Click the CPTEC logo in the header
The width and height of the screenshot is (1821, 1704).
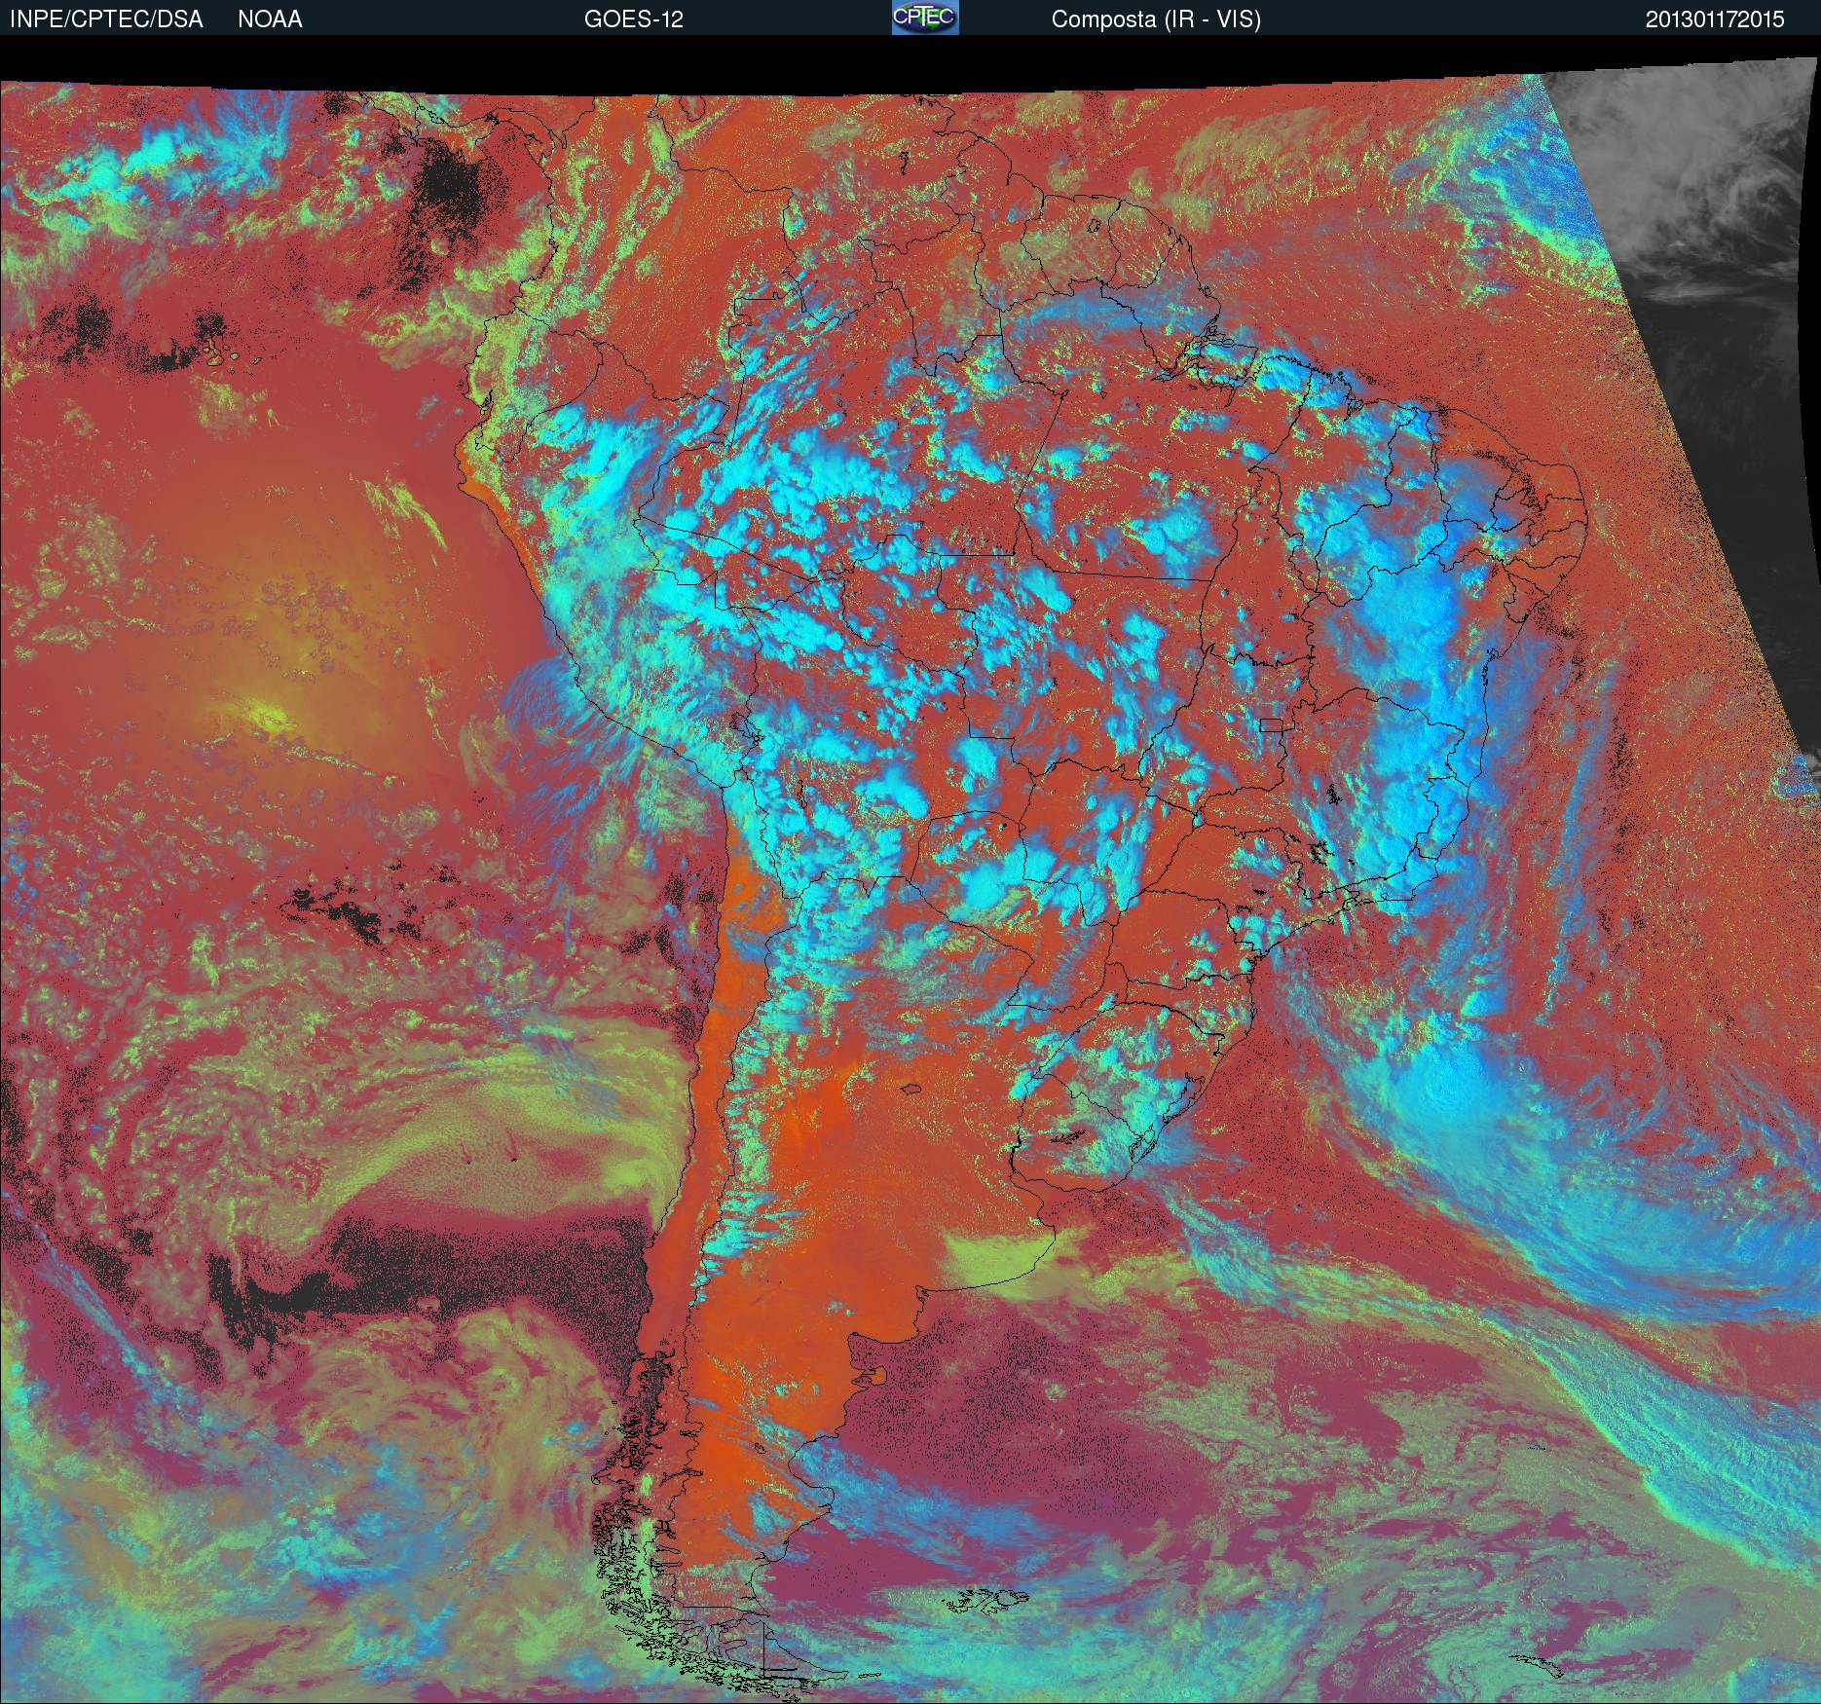(x=925, y=18)
